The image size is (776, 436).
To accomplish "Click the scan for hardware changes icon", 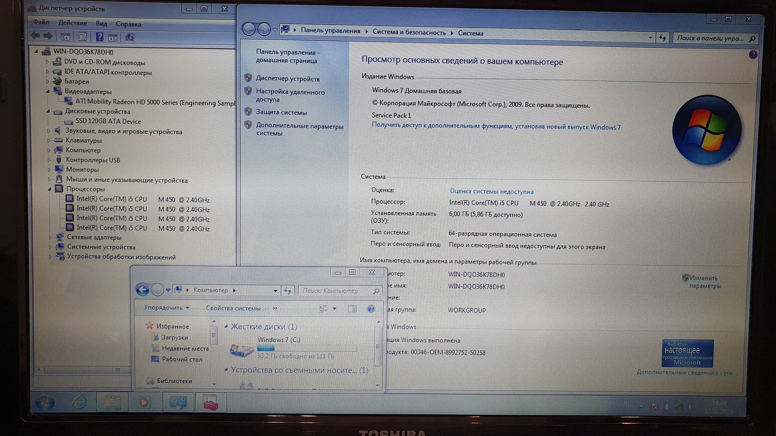I will coord(130,37).
